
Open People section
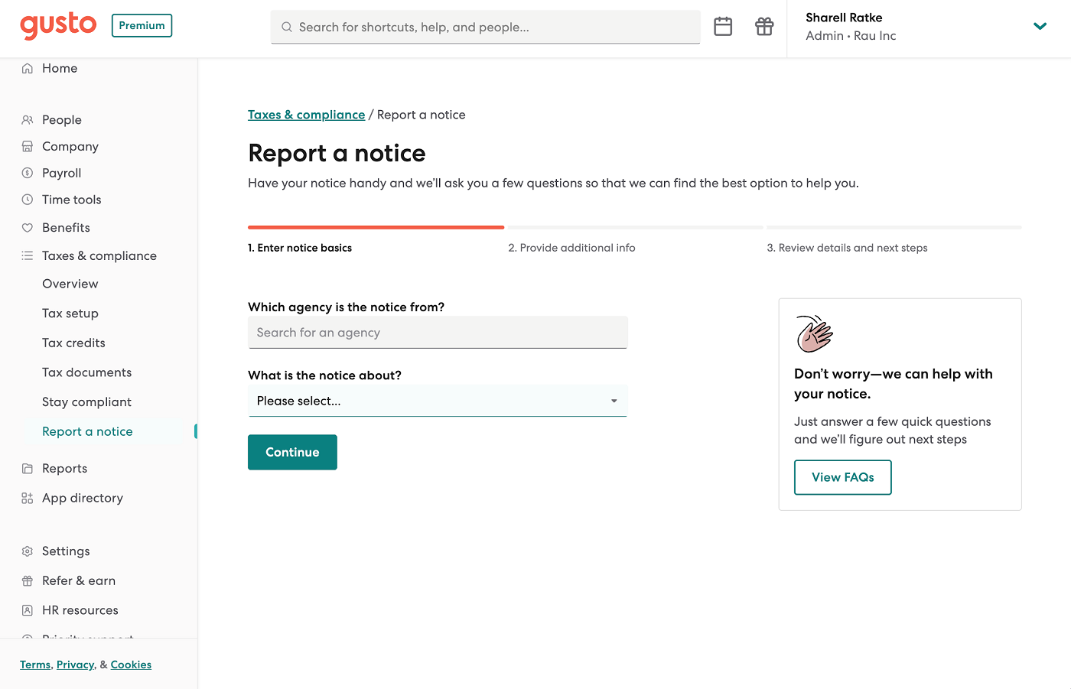tap(62, 120)
